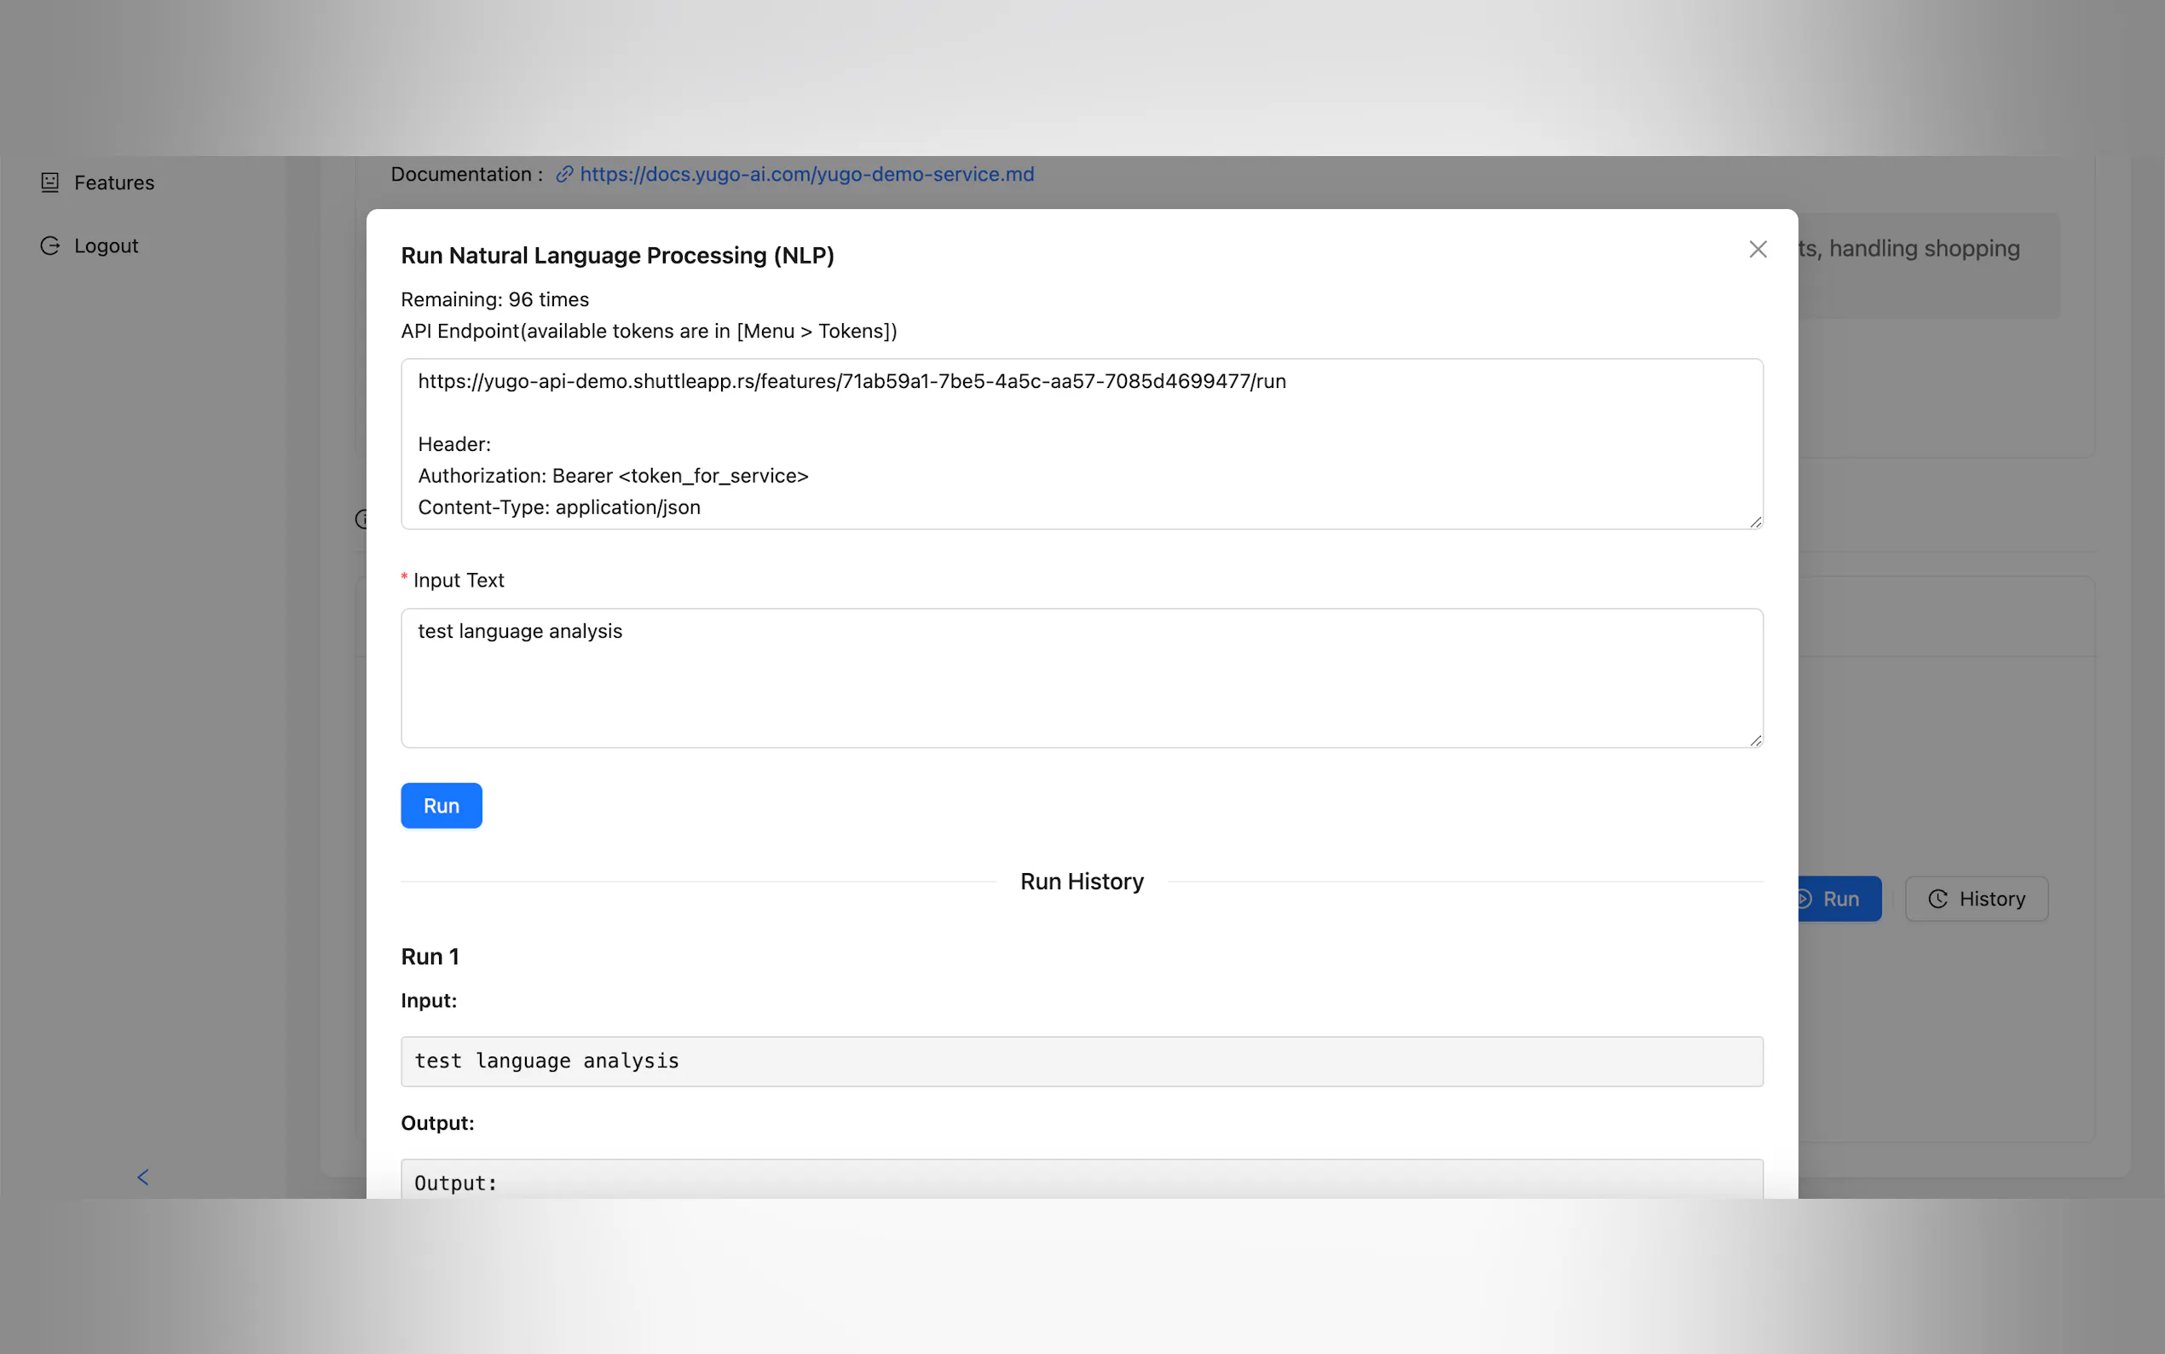Click the Features sidebar icon
The height and width of the screenshot is (1354, 2165).
(x=50, y=182)
